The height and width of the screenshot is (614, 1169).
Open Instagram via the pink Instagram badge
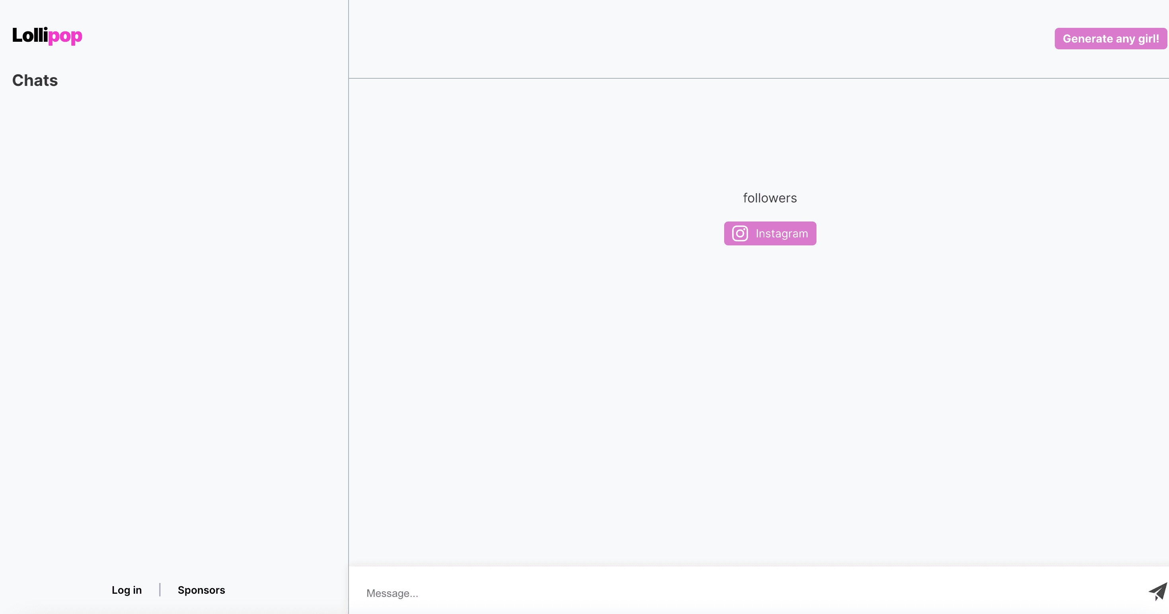coord(769,233)
